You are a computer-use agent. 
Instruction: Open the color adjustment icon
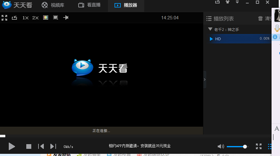coord(46,17)
